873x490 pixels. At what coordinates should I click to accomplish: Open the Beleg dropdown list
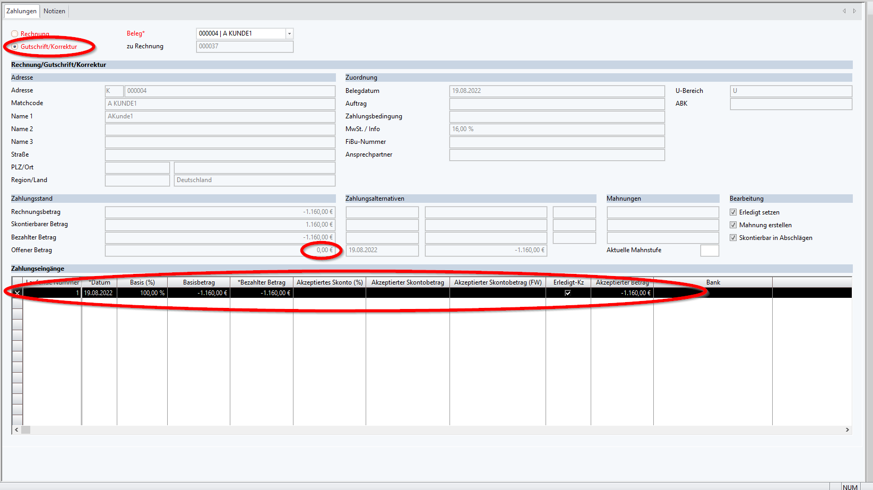click(x=289, y=33)
